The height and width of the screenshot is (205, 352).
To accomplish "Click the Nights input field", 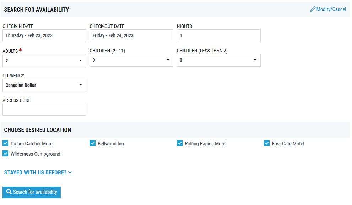I will pos(219,35).
